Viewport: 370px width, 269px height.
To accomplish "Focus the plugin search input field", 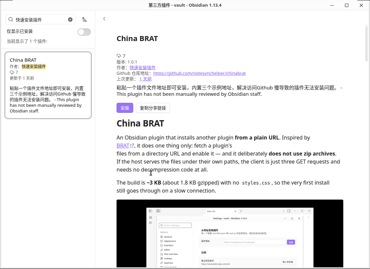I will coord(40,20).
